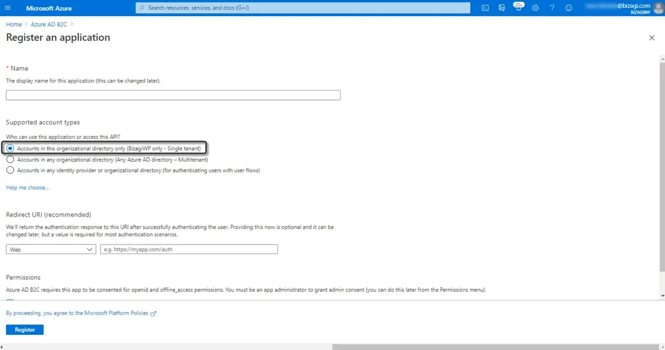This screenshot has width=665, height=350.
Task: Launch Cloud Shell from the top bar
Action: [x=485, y=8]
